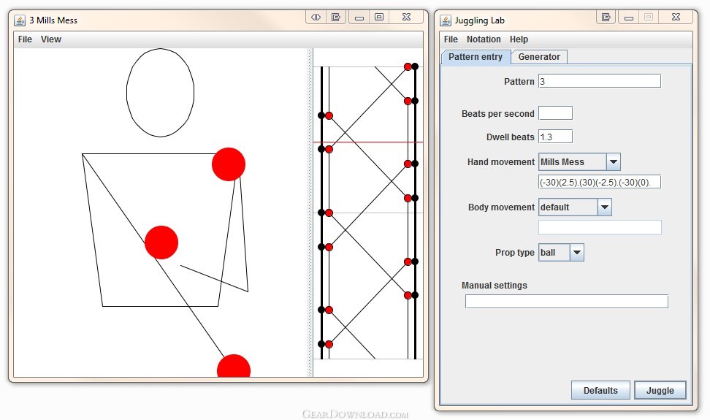Click the dotted divider handle beside ladder diagram
Viewport: 710px width, 420px height.
tap(310, 213)
